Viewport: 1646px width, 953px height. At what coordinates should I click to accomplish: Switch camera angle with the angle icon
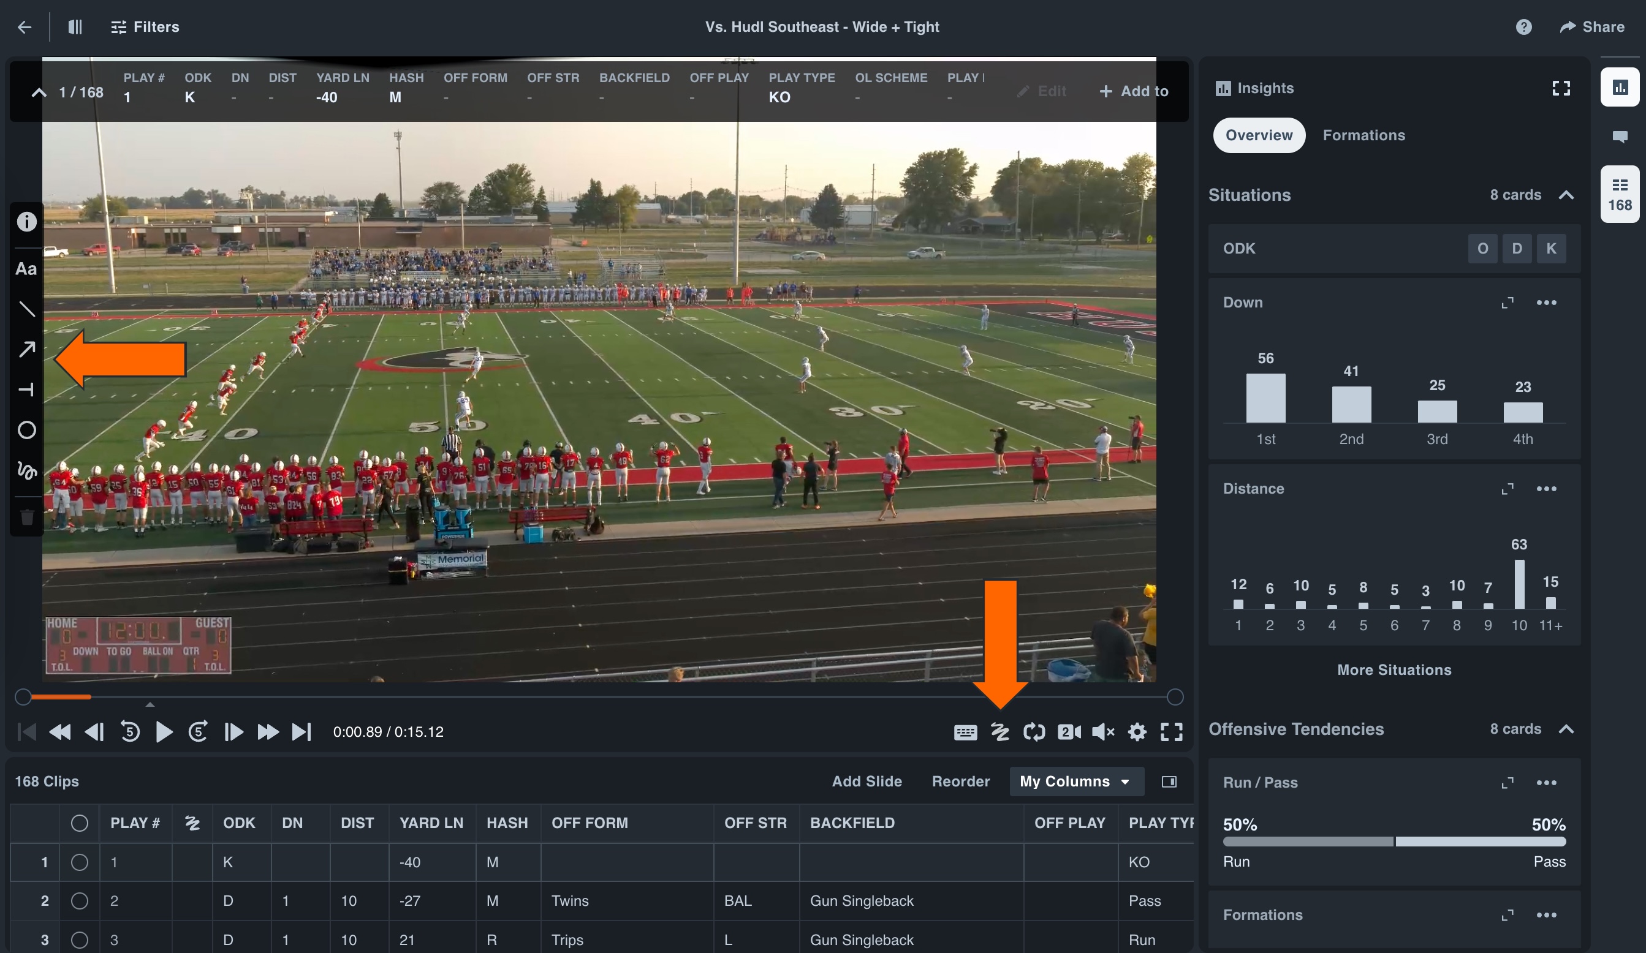[x=1069, y=732]
